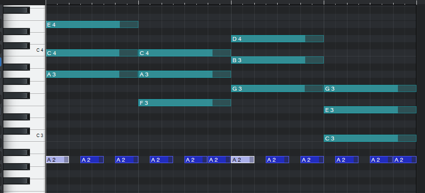425x193 pixels.
Task: Select the G3 note below B3
Action: (269, 89)
